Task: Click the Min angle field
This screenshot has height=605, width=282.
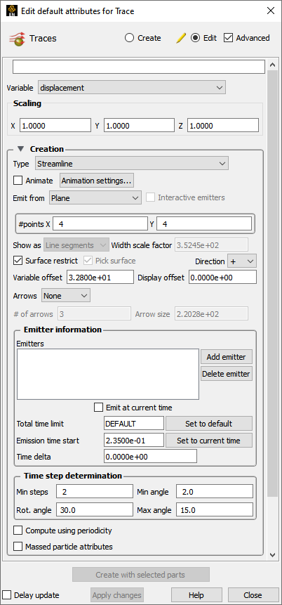Action: tap(215, 492)
